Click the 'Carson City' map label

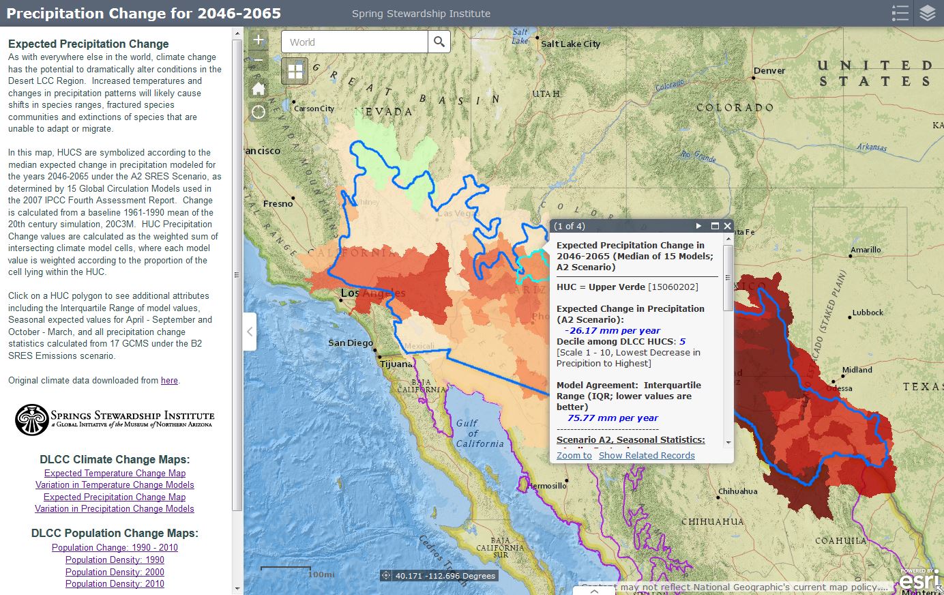tap(314, 108)
